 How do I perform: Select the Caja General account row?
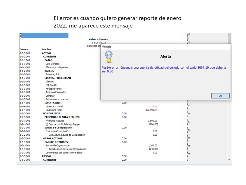pyautogui.click(x=52, y=64)
